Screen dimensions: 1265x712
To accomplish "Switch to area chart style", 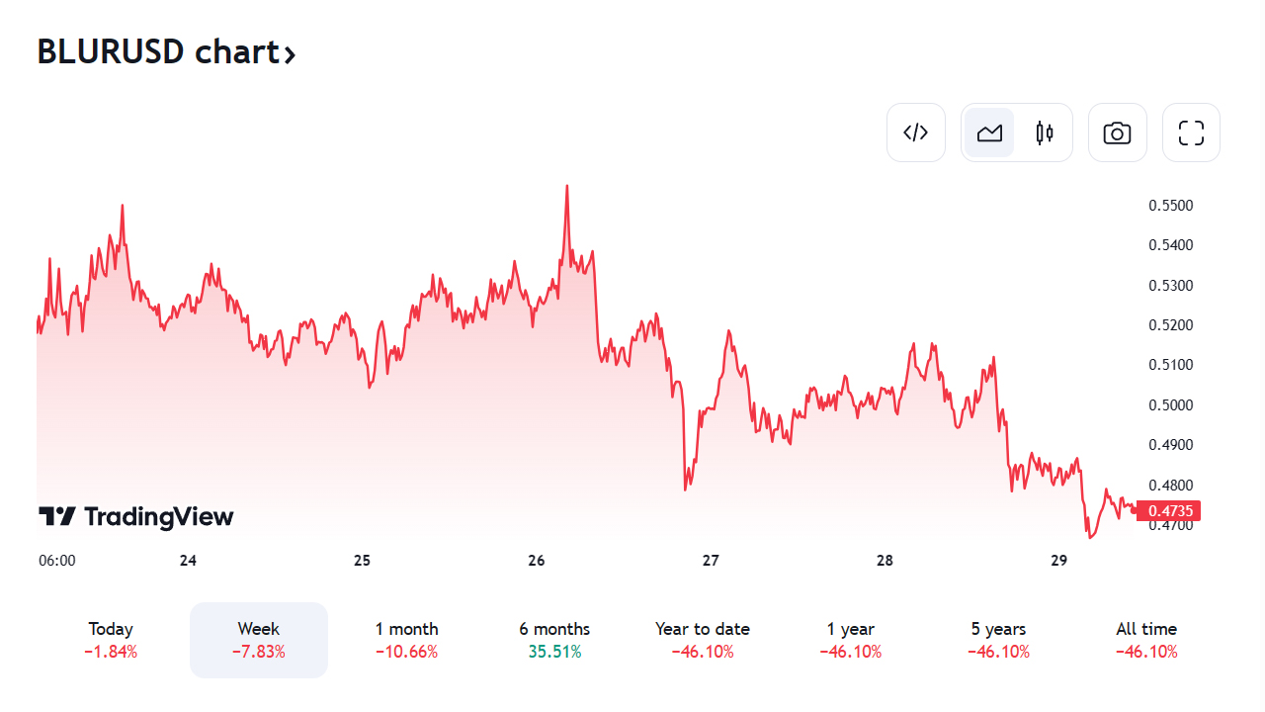I will [x=989, y=133].
